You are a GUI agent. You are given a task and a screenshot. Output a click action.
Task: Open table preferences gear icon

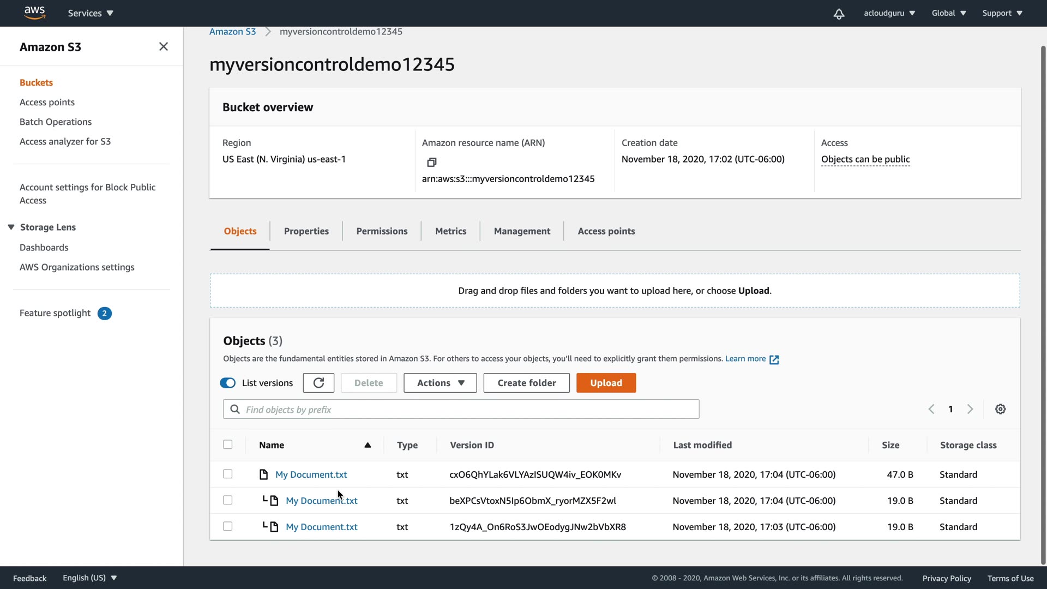pyautogui.click(x=1000, y=409)
